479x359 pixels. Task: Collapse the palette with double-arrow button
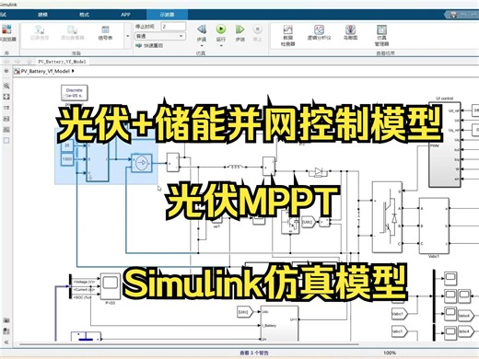pyautogui.click(x=6, y=342)
